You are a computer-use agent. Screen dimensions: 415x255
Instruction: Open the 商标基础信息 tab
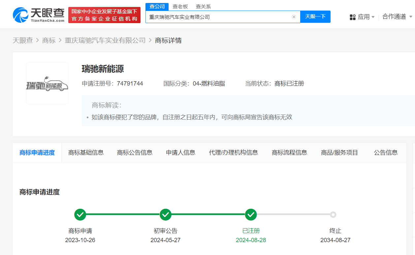(x=86, y=153)
